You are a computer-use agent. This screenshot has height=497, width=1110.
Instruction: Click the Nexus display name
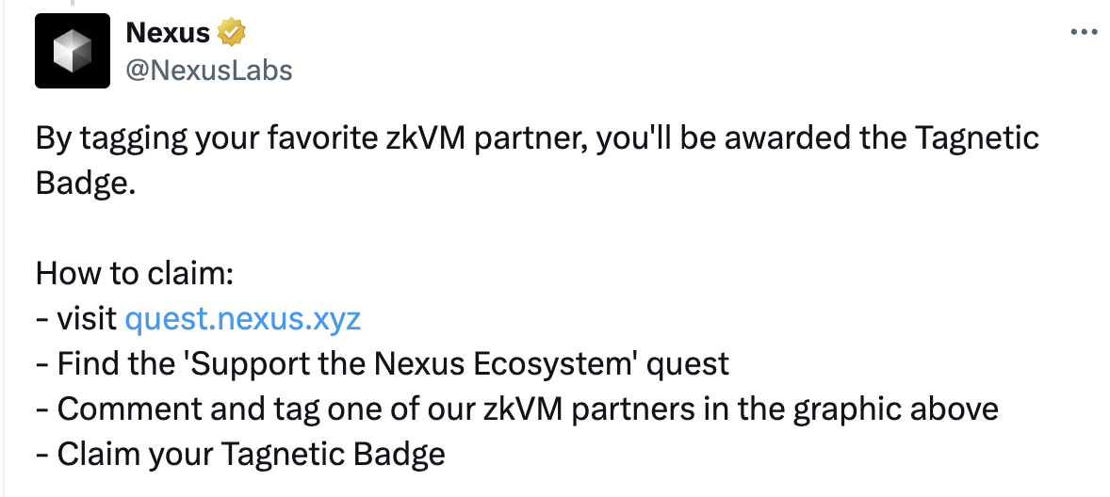pyautogui.click(x=168, y=33)
